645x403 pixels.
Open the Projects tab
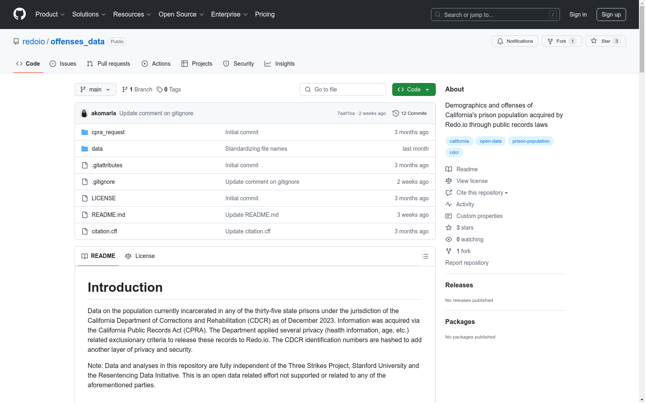(197, 64)
